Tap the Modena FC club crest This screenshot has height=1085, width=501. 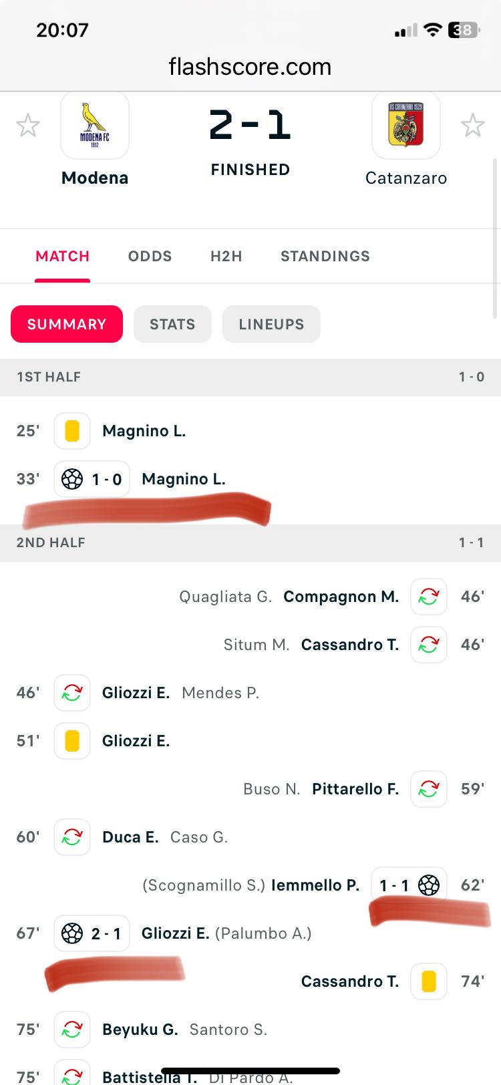tap(95, 126)
